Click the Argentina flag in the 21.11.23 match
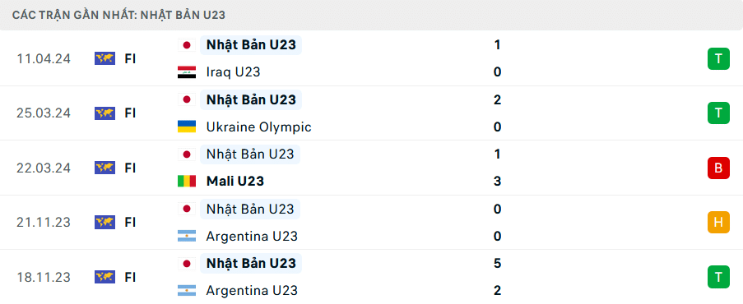 [x=187, y=236]
